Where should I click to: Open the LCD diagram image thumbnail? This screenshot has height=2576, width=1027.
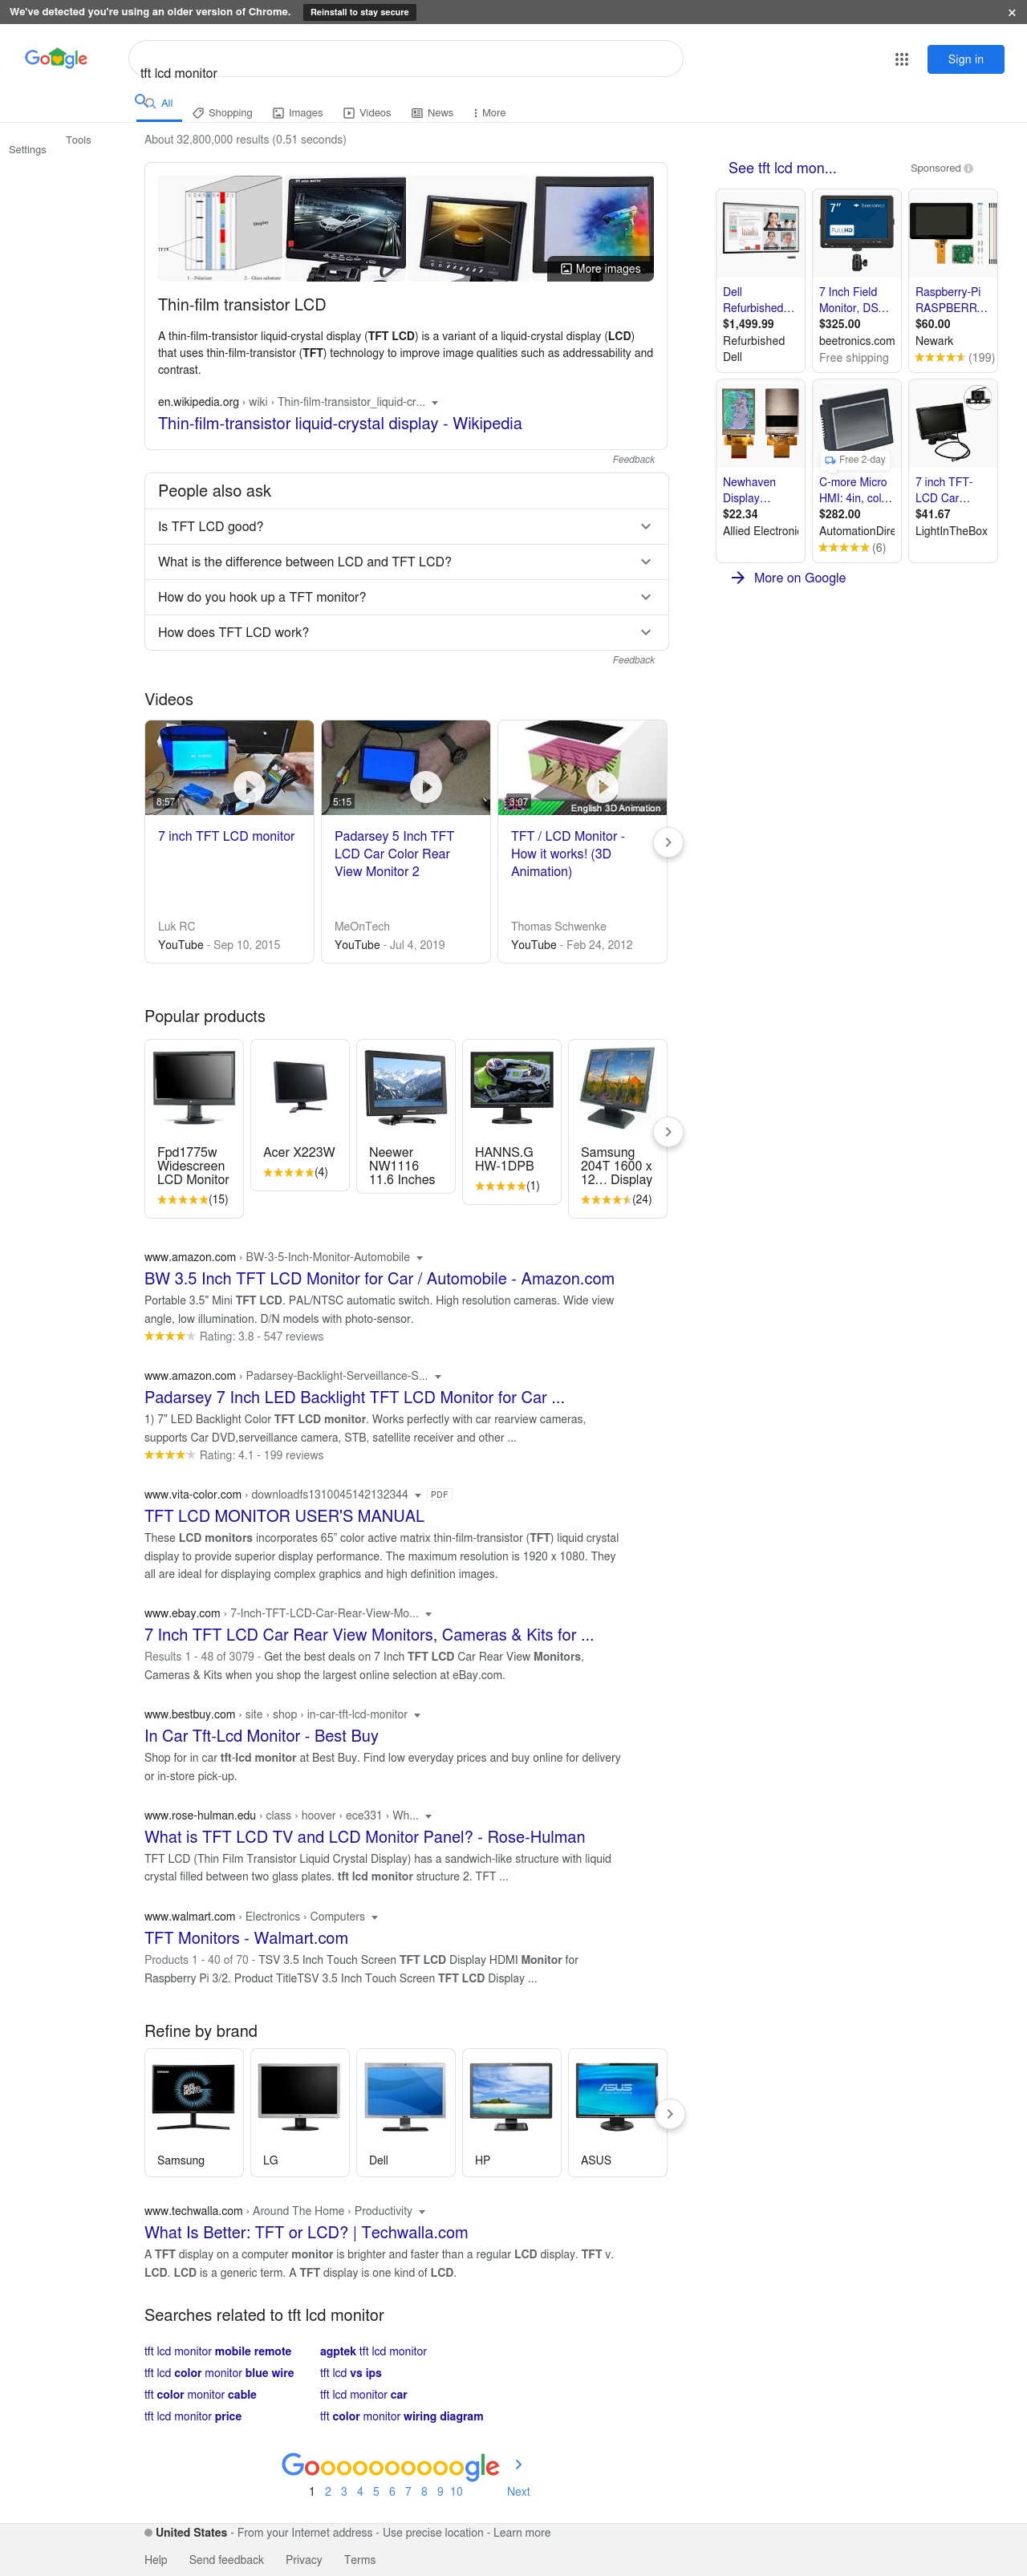click(220, 229)
